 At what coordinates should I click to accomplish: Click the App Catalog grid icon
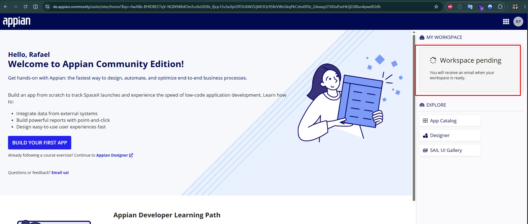pos(425,121)
